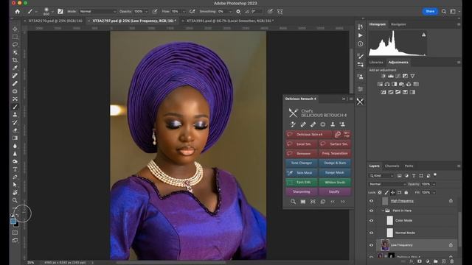Collapse the Paint In Here group
Viewport: 472px width, 265px height.
[x=383, y=211]
